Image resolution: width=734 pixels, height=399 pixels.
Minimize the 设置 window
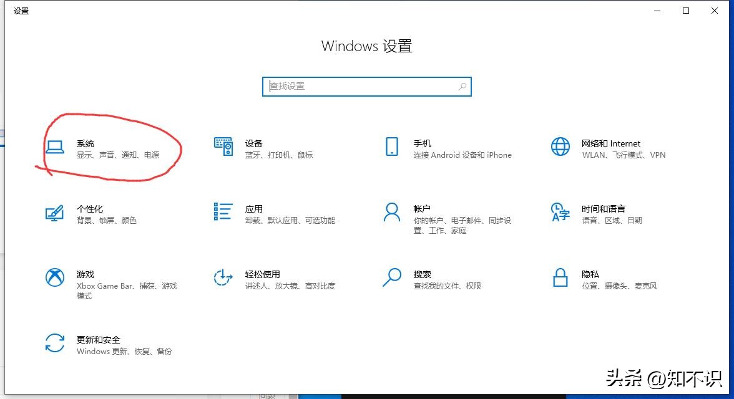pos(657,11)
